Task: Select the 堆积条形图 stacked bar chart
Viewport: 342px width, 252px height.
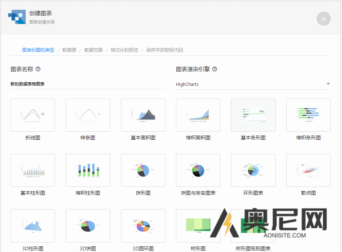Action: pyautogui.click(x=309, y=115)
